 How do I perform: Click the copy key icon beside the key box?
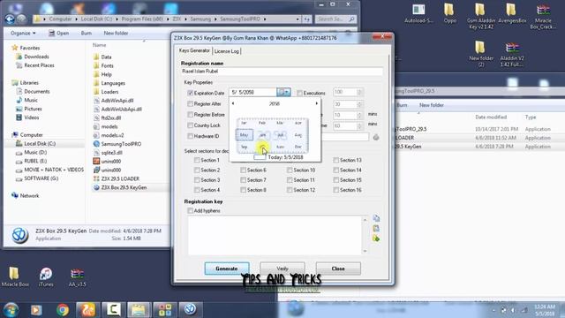click(x=376, y=218)
